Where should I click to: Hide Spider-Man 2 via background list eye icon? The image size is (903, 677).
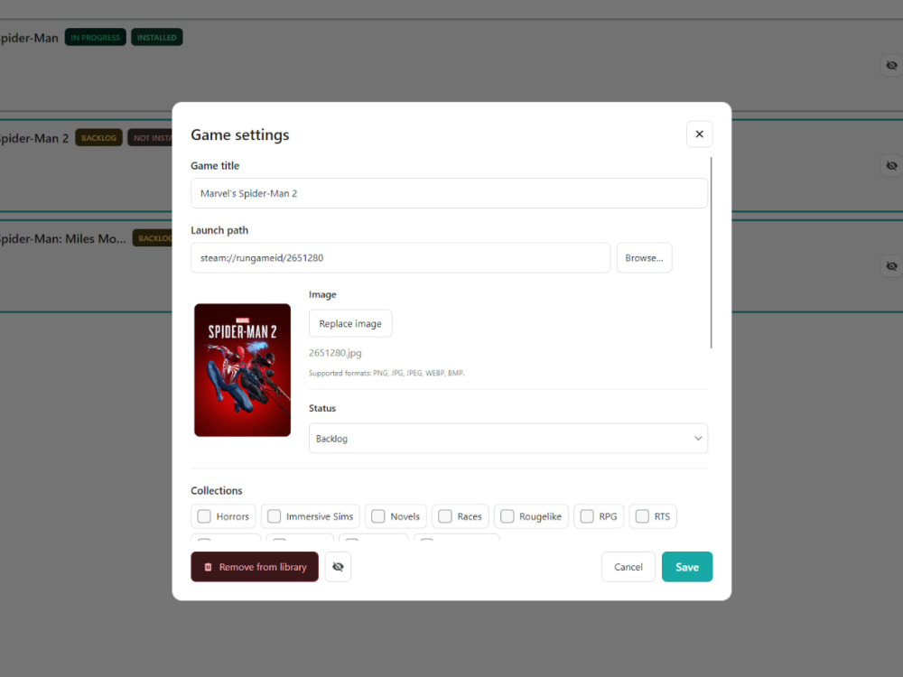click(x=891, y=166)
